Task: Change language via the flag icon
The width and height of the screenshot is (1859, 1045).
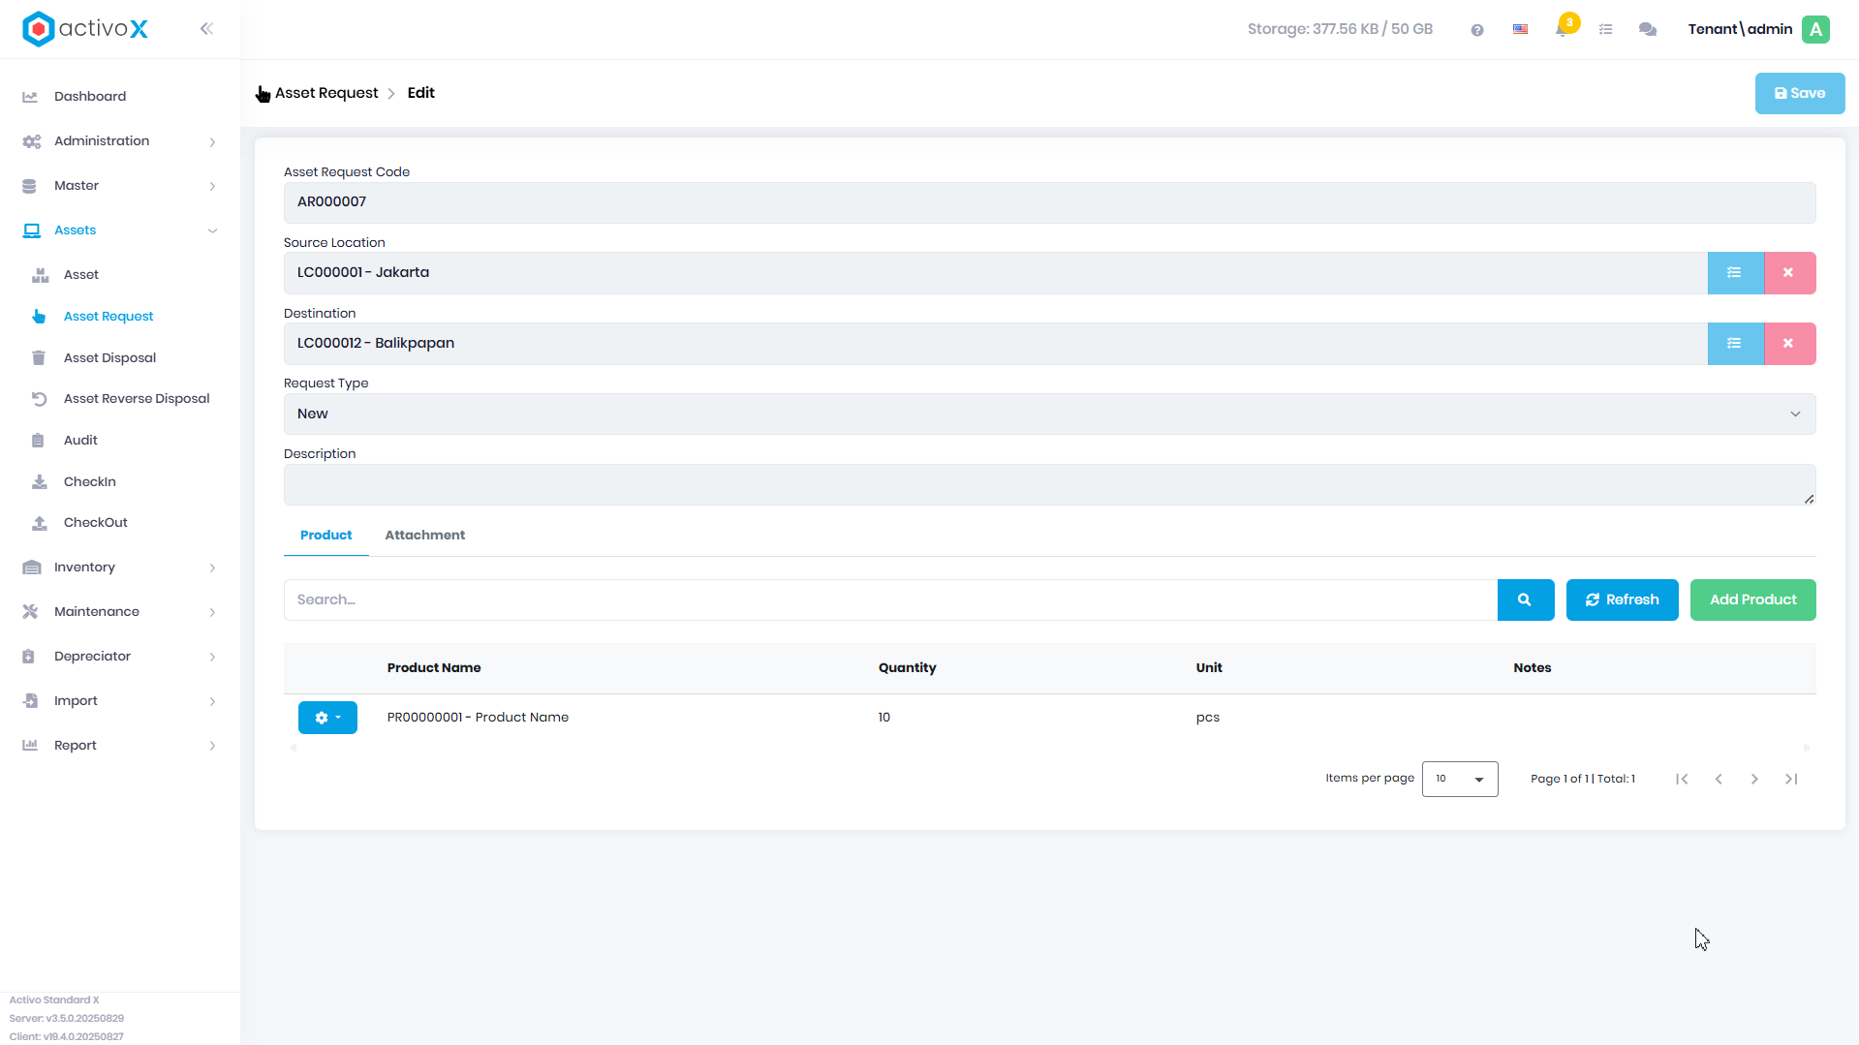Action: click(1521, 30)
